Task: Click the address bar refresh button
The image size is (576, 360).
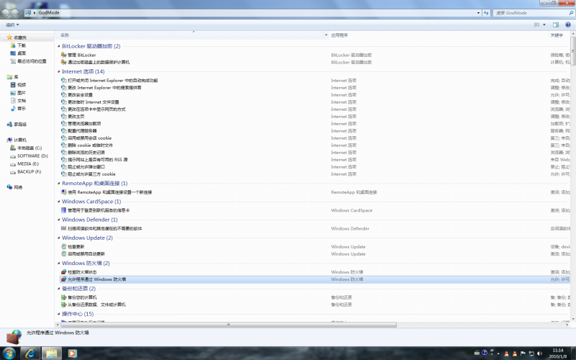Action: click(x=487, y=13)
